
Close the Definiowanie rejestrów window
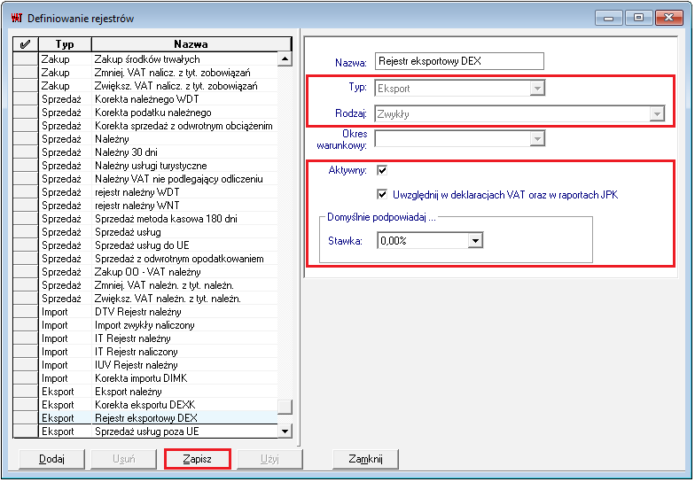tap(668, 18)
